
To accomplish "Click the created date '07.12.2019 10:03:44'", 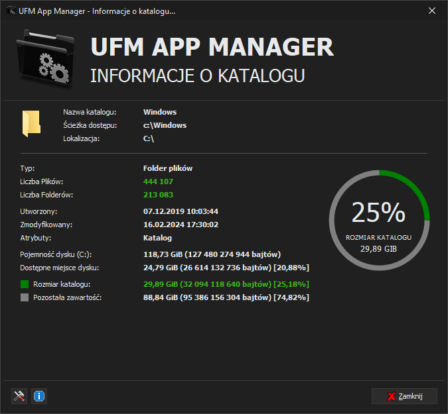I will (x=181, y=211).
